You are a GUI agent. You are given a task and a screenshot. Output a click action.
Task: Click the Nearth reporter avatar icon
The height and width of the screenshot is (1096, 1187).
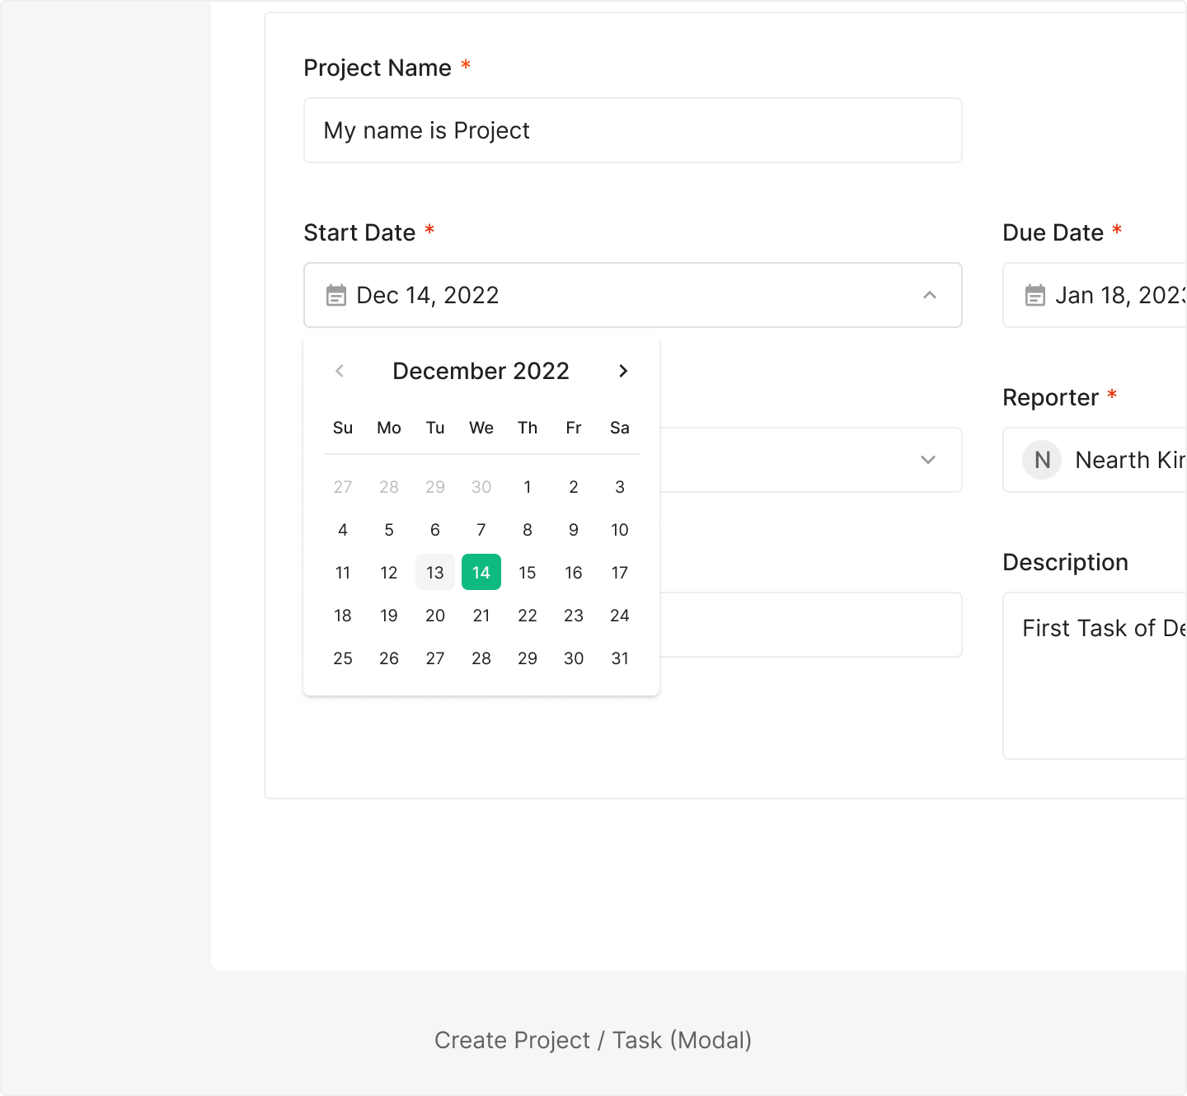click(1042, 460)
